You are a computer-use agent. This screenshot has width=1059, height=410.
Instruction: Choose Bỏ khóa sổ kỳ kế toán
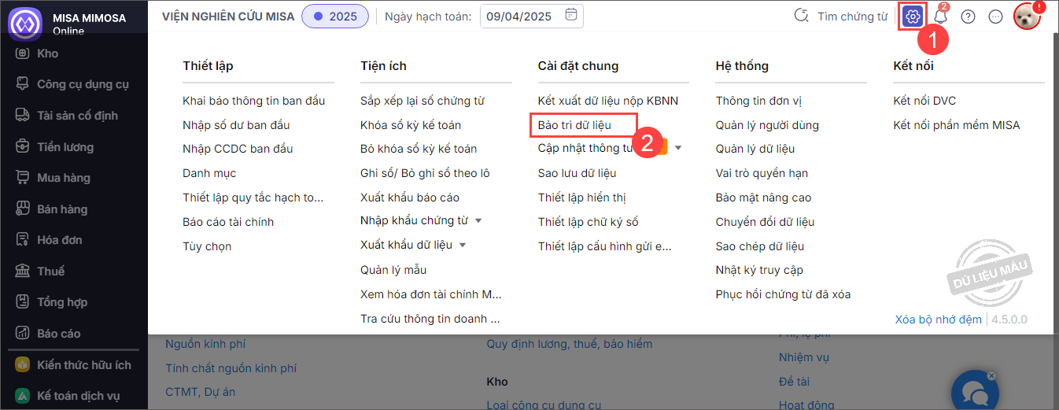coord(419,149)
